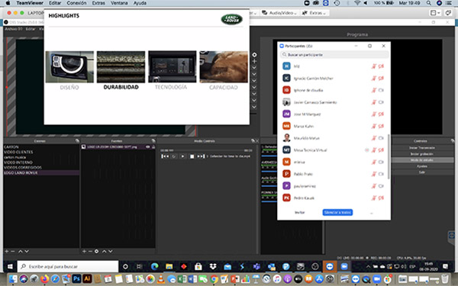
Task: Open the Extras menu in the Mac menu bar
Action: [x=98, y=3]
